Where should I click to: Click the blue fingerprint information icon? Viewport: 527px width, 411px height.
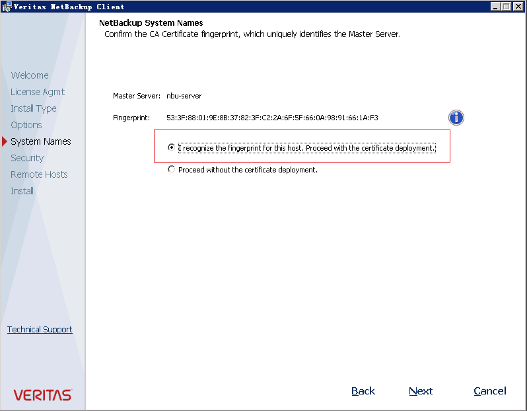[x=456, y=118]
